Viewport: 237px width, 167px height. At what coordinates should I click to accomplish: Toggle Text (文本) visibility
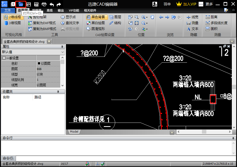(x=192, y=29)
